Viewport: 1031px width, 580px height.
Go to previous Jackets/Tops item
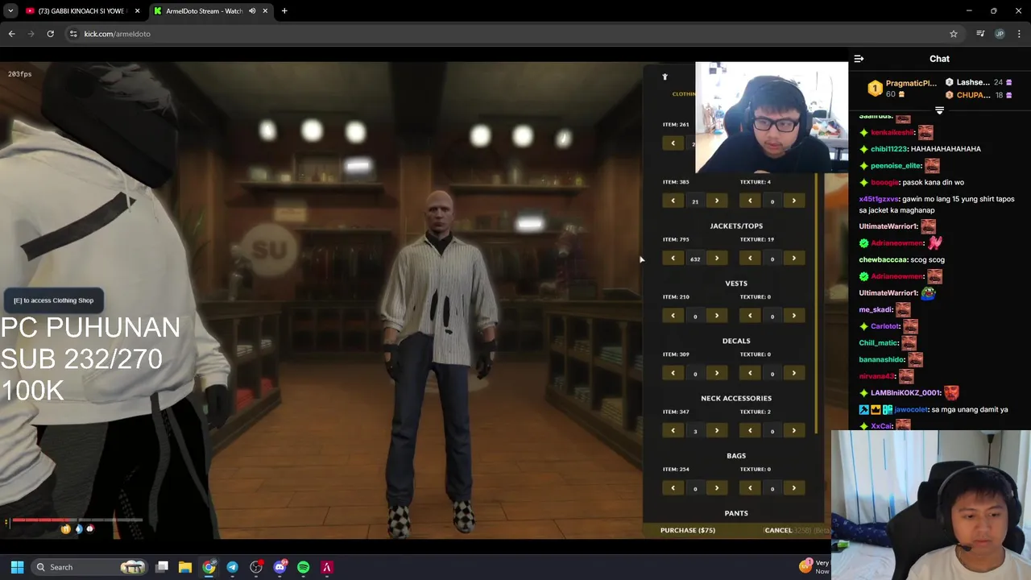[x=673, y=259]
